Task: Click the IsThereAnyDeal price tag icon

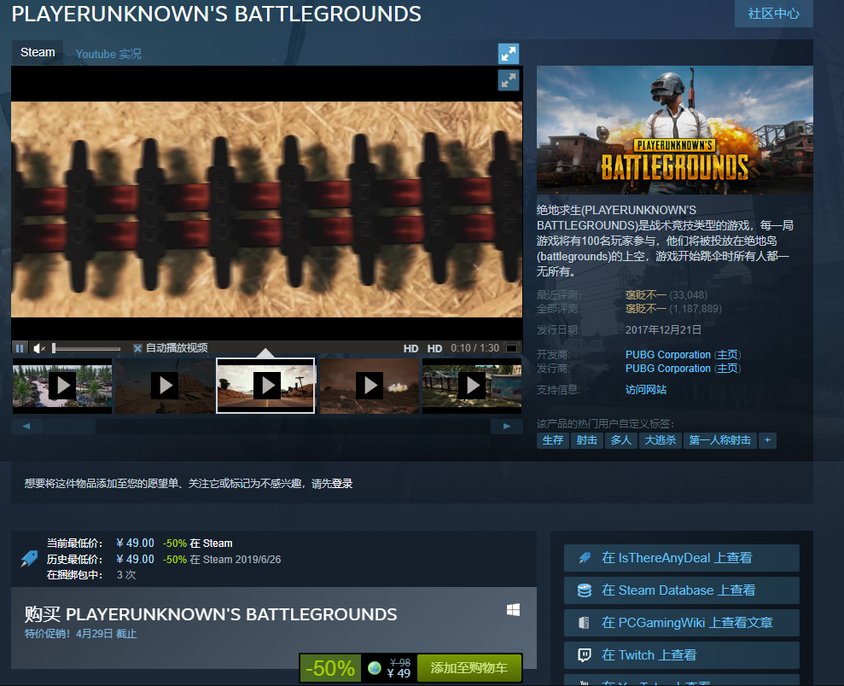Action: click(x=30, y=559)
